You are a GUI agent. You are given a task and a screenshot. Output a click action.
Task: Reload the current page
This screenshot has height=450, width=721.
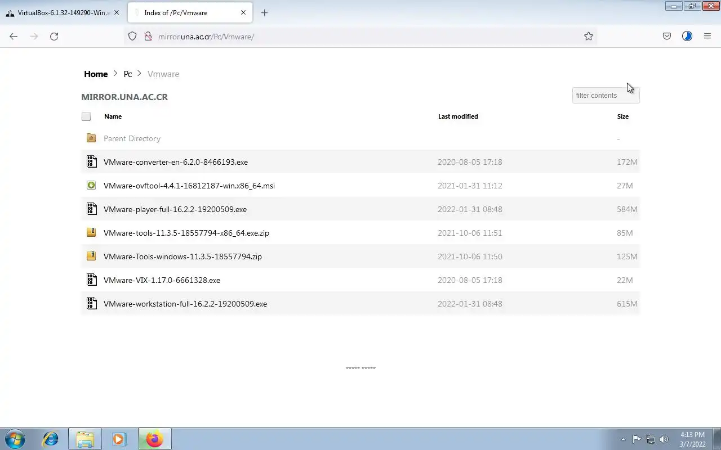pyautogui.click(x=54, y=36)
